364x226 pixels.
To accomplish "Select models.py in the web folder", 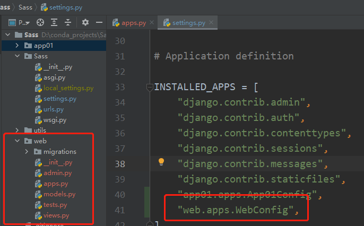I will pos(59,194).
